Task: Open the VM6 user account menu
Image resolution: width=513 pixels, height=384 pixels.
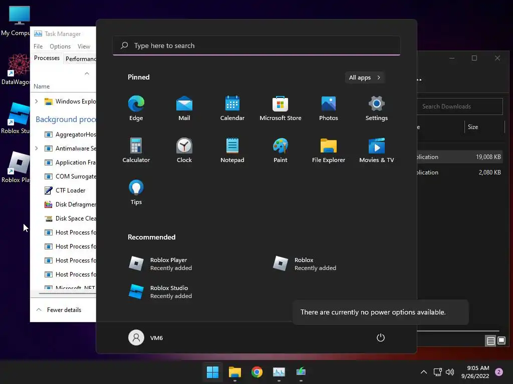Action: coord(146,337)
